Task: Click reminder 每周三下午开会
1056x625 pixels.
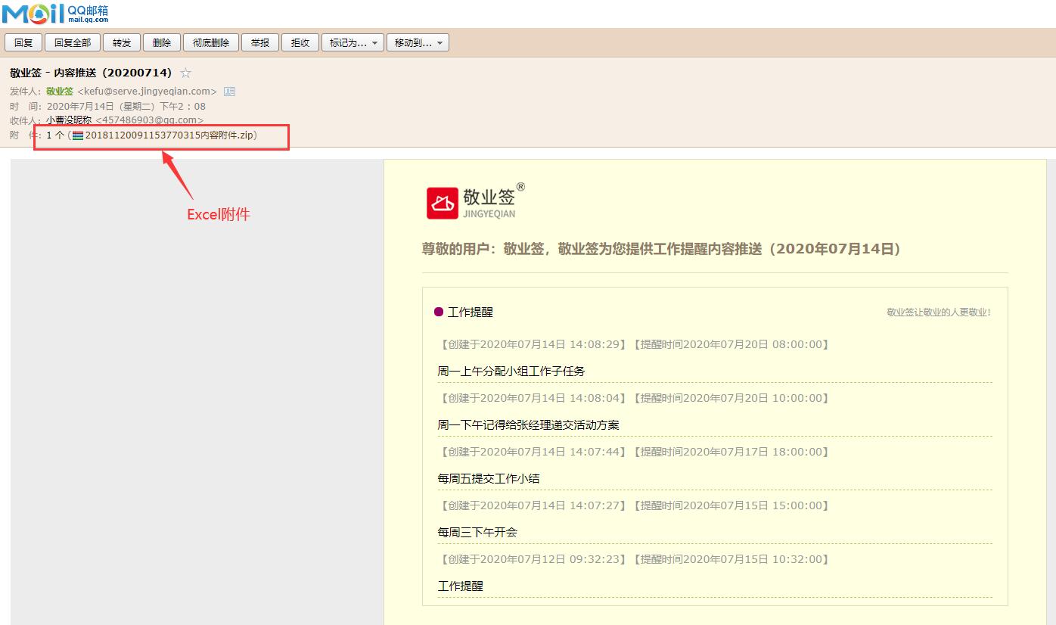Action: point(477,532)
